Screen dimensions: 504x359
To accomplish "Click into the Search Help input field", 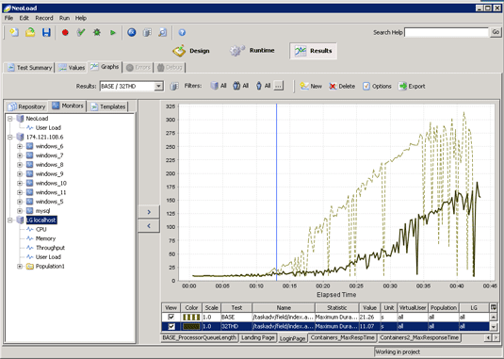I will (x=447, y=32).
